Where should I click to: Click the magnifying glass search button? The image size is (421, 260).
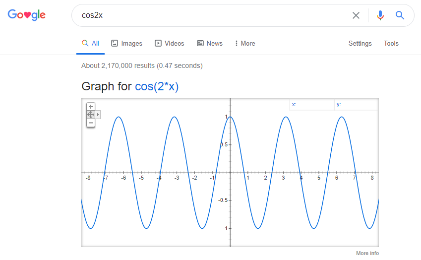(x=400, y=15)
